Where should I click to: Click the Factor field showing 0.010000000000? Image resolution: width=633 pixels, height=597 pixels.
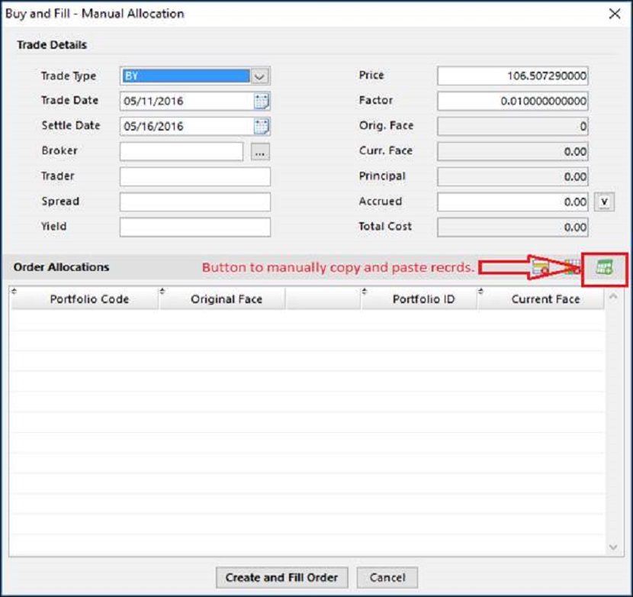[x=513, y=101]
